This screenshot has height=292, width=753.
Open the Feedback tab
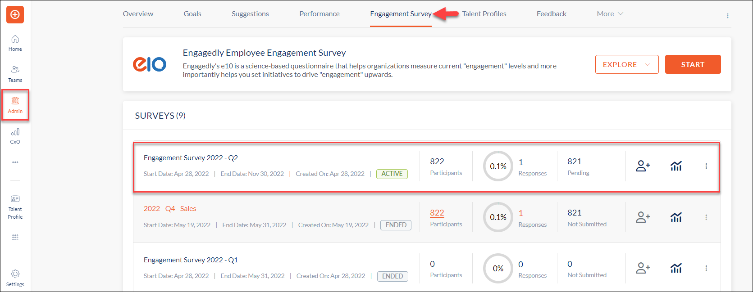[552, 14]
